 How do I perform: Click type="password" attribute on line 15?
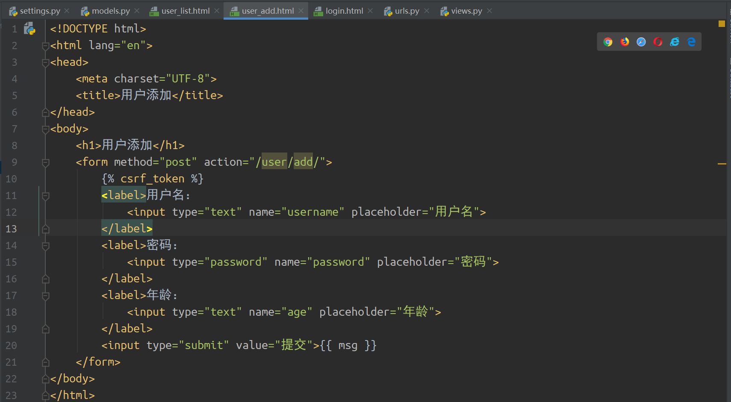point(220,262)
